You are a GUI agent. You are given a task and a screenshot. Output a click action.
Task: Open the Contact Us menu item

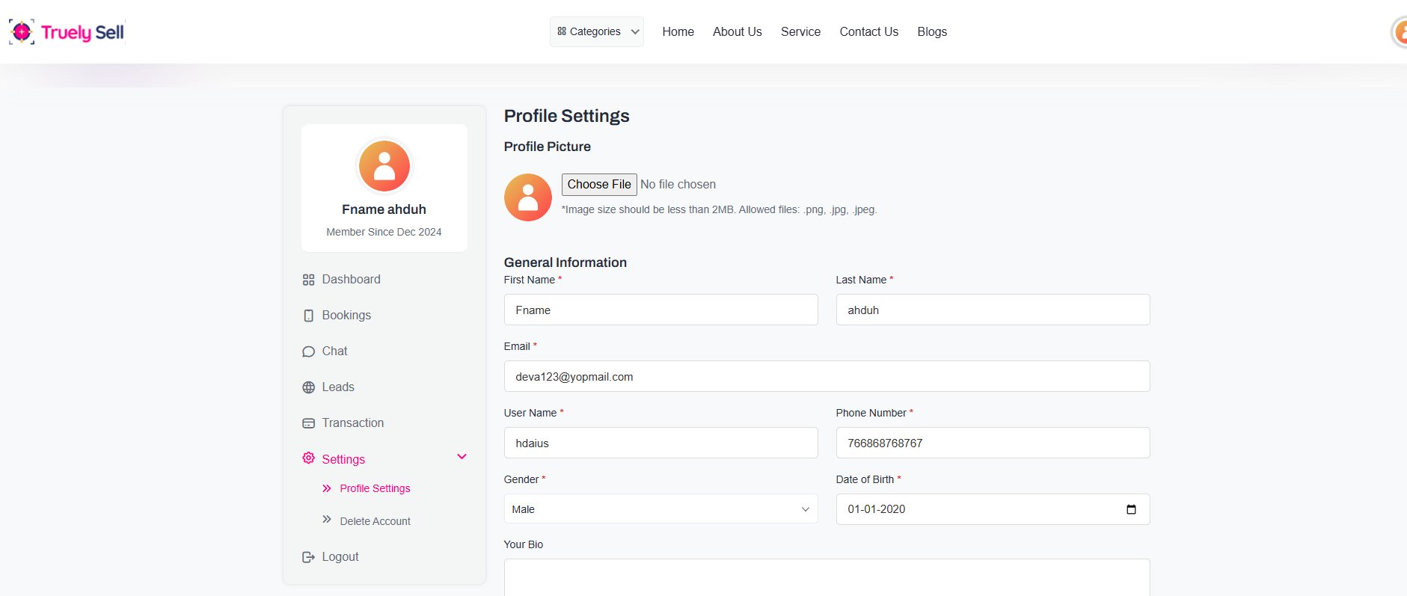[868, 31]
